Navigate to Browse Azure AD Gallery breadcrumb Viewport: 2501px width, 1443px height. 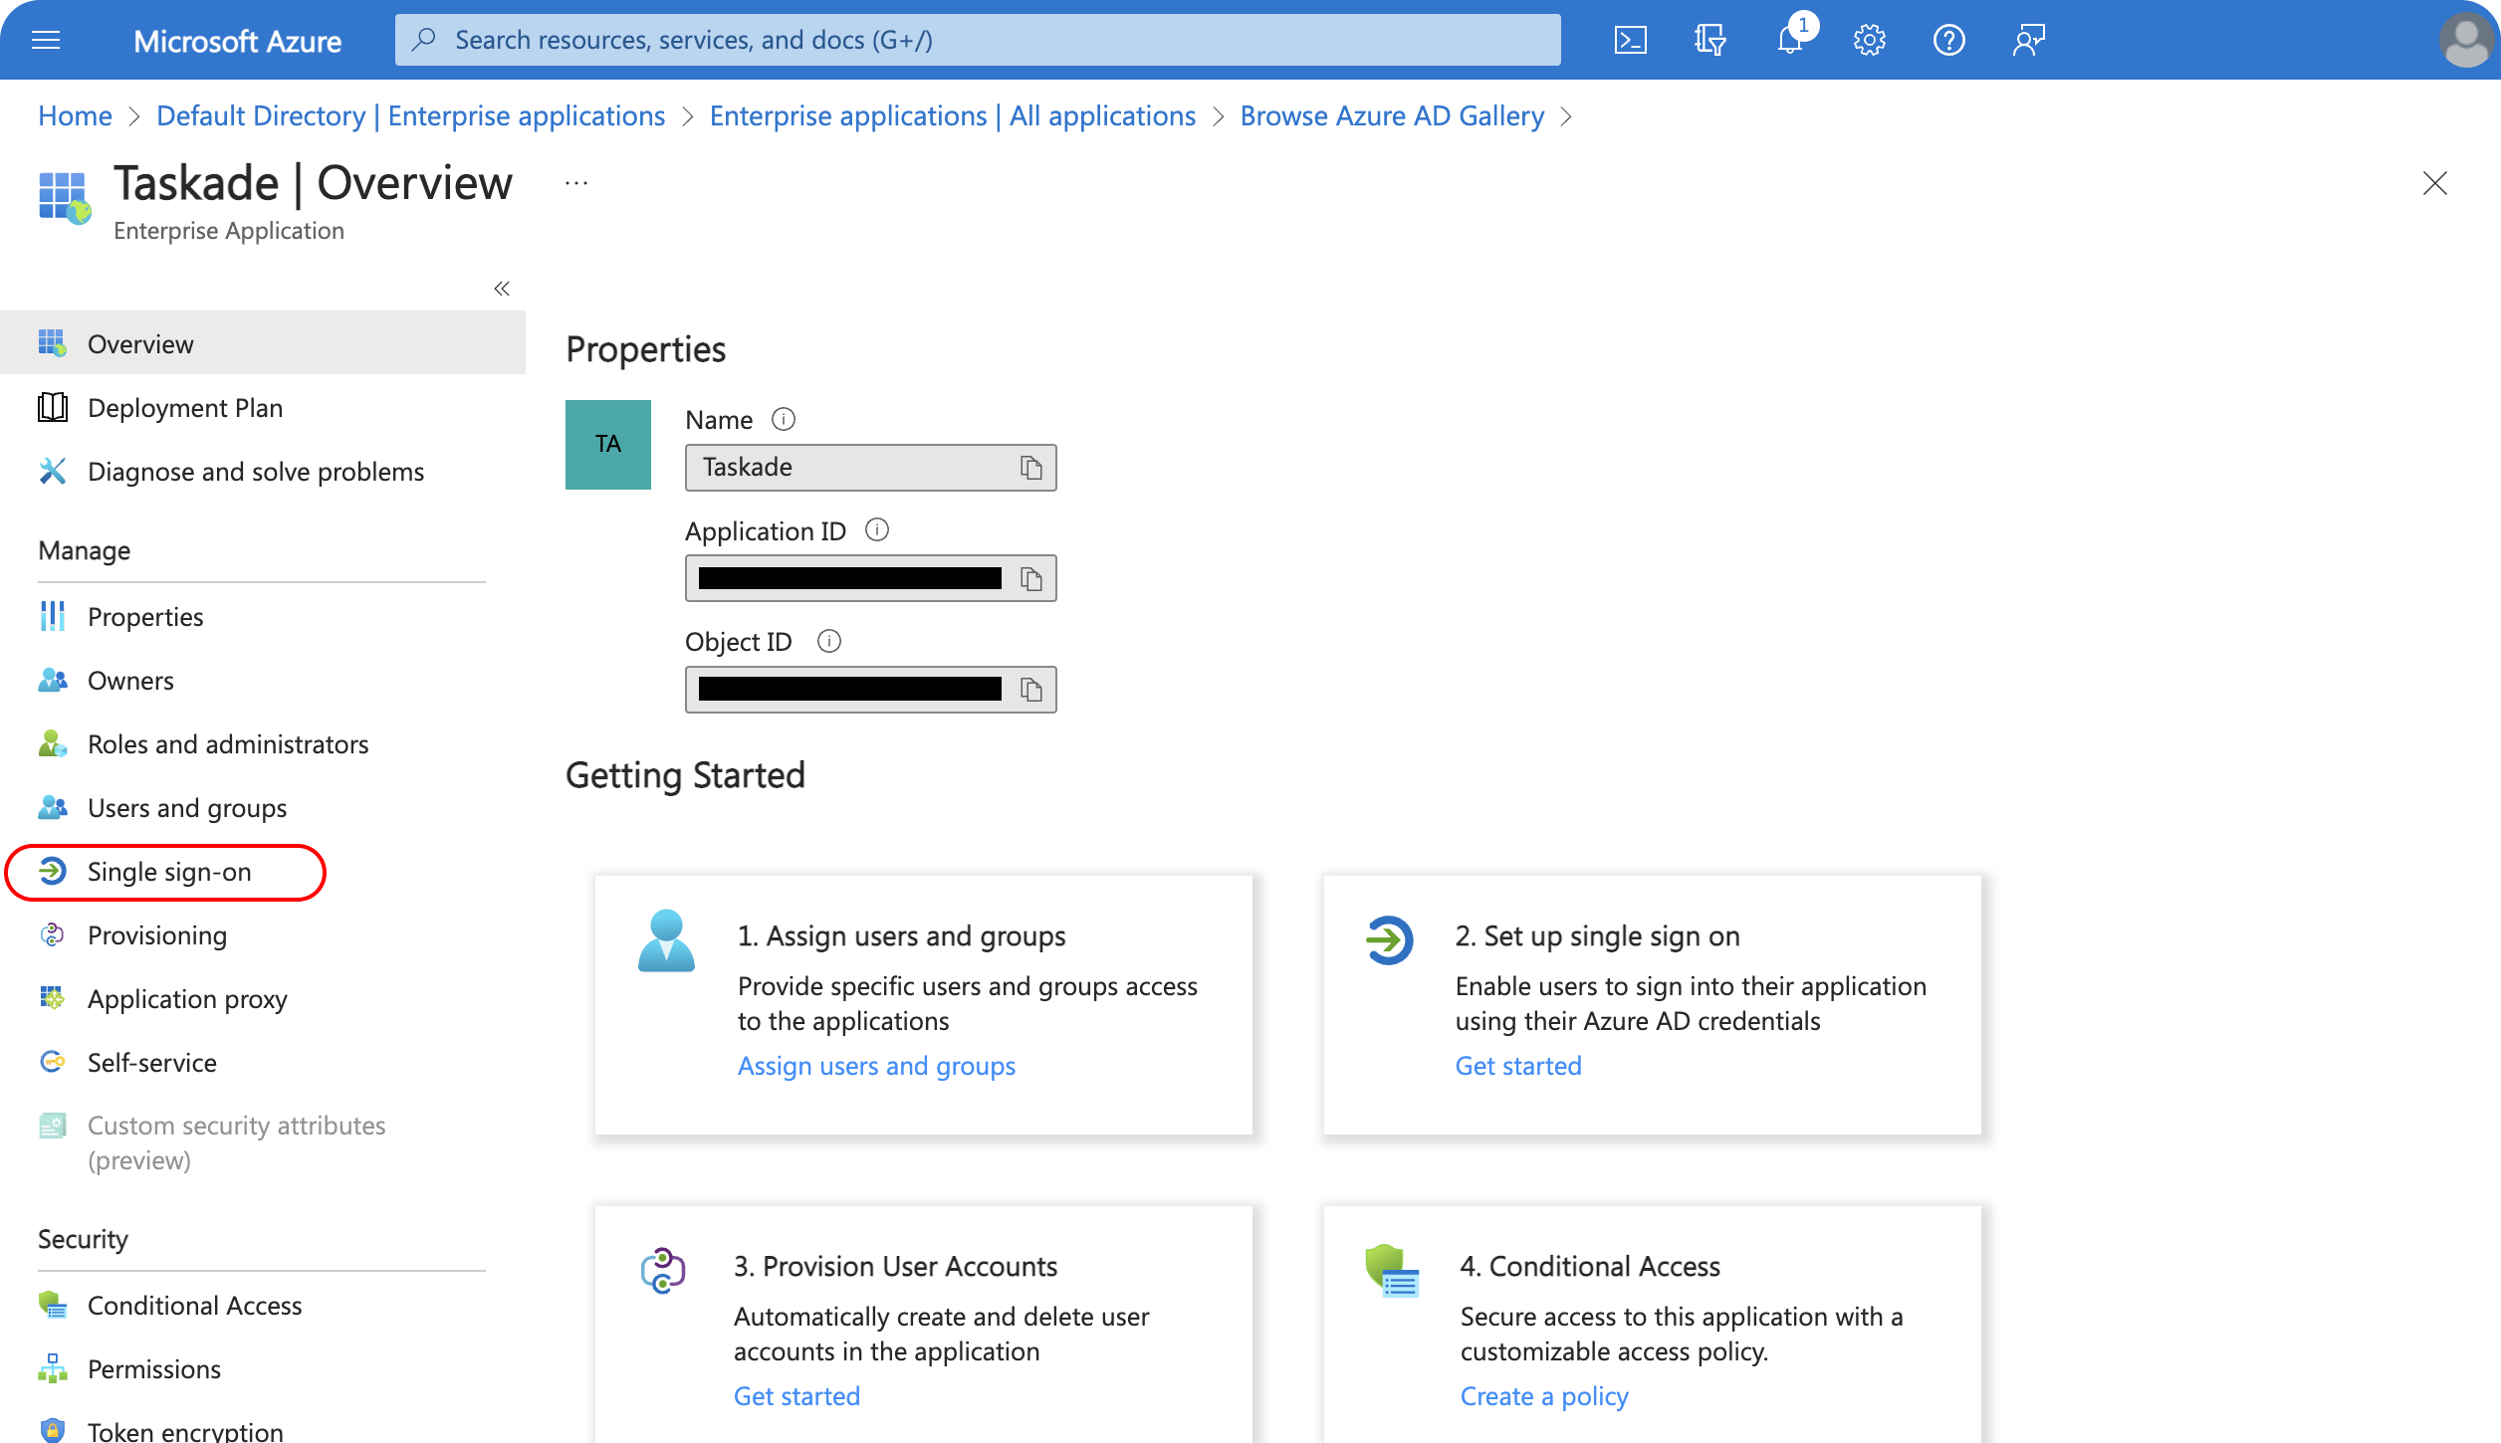click(x=1392, y=116)
